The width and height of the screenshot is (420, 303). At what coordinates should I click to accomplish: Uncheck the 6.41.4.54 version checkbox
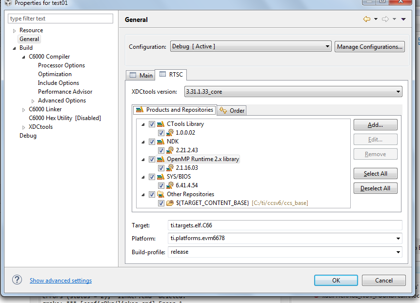[161, 185]
